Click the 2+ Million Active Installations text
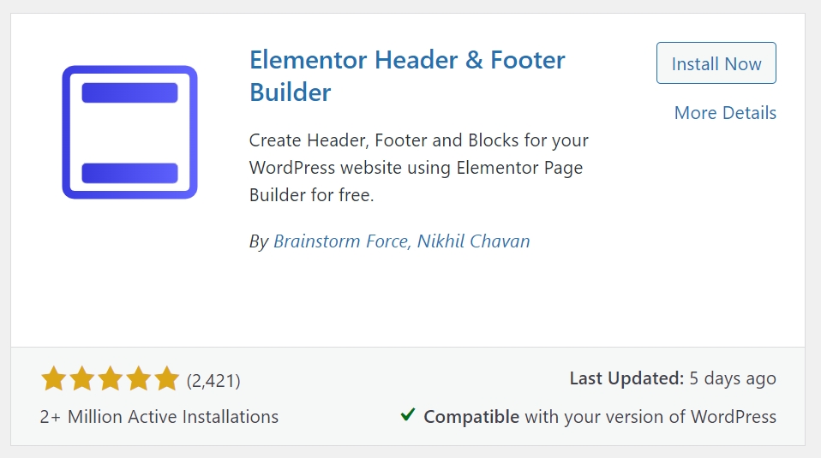 tap(159, 417)
